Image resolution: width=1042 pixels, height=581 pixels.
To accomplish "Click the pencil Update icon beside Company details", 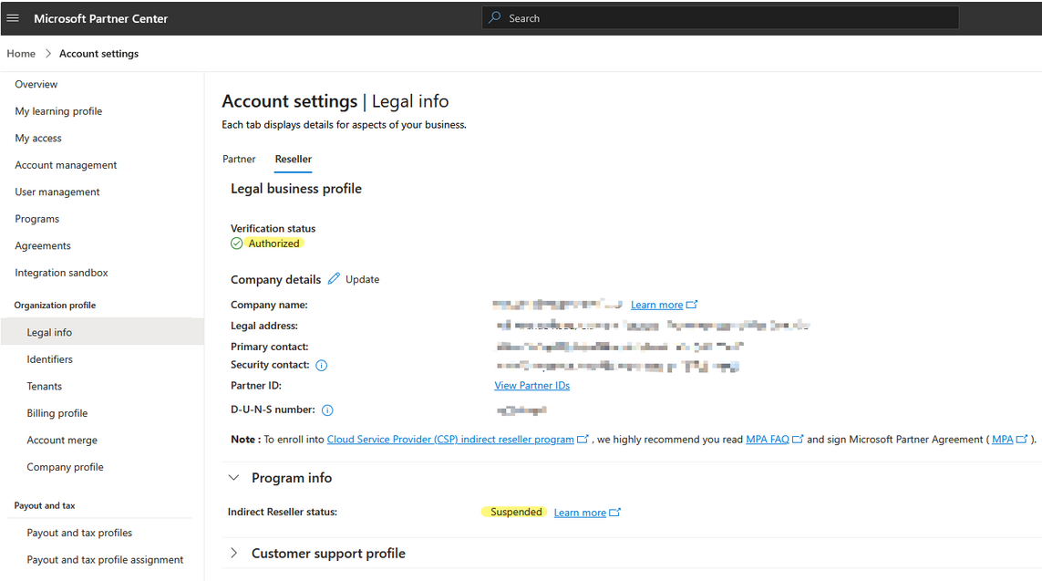I will coord(334,279).
